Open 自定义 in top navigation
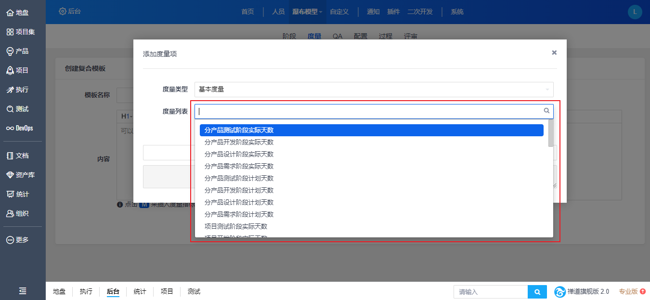 [x=339, y=12]
